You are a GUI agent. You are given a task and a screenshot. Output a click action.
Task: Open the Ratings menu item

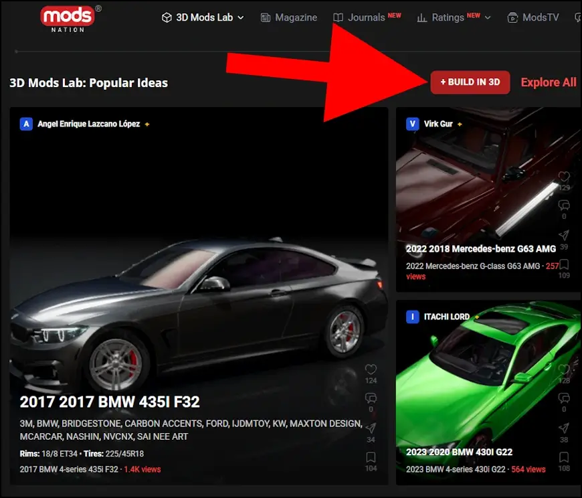click(454, 17)
